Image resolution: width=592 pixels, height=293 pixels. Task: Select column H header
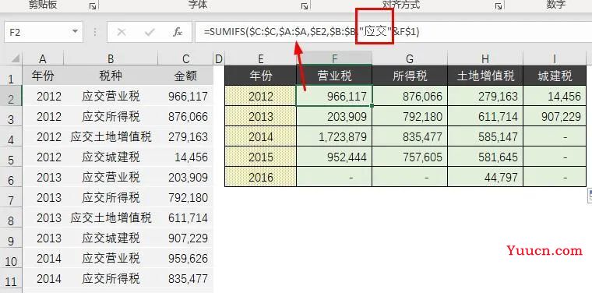click(x=485, y=58)
